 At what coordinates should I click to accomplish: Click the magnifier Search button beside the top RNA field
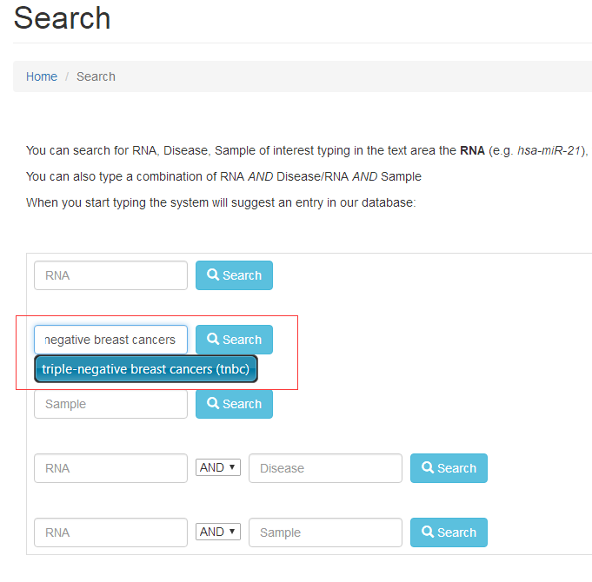pyautogui.click(x=234, y=275)
